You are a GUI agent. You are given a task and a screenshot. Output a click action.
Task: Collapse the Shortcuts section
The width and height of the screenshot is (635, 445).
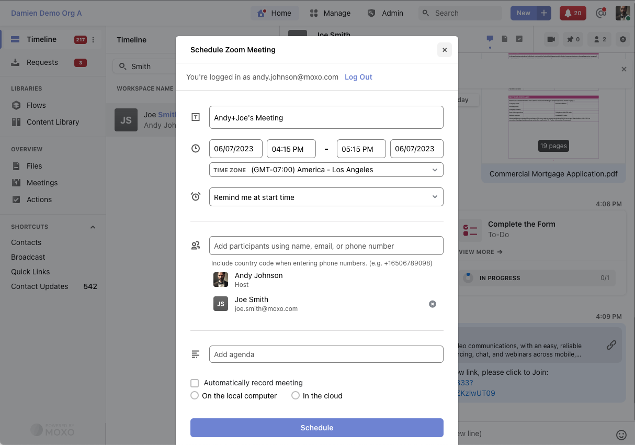point(93,227)
